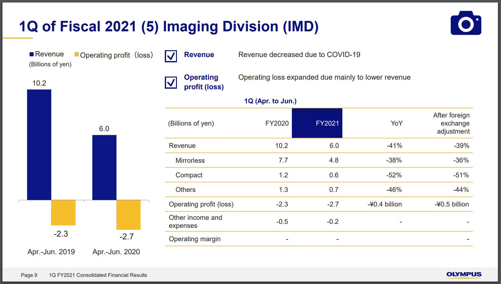The width and height of the screenshot is (501, 284).
Task: Click the 6.0 revenue bar for Apr.-Jun. 2020
Action: [x=104, y=167]
